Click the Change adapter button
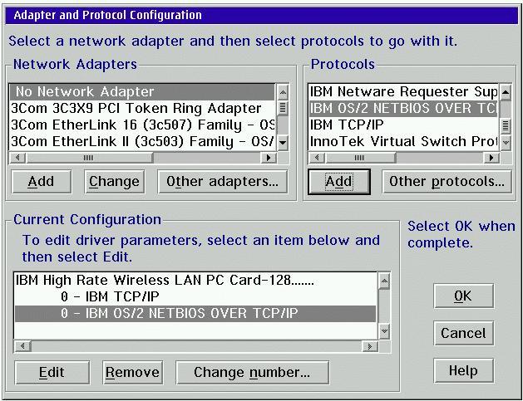This screenshot has width=523, height=401. pos(115,182)
